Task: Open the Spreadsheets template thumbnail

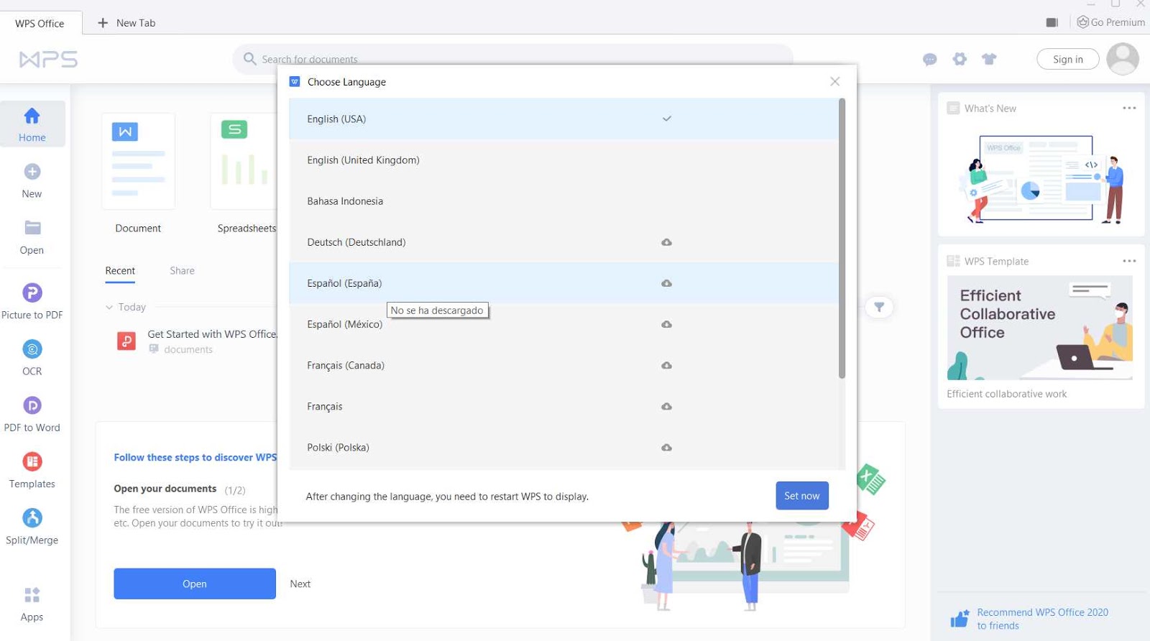Action: click(244, 161)
